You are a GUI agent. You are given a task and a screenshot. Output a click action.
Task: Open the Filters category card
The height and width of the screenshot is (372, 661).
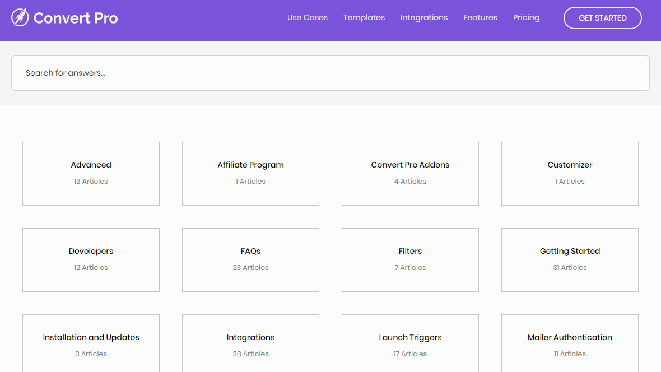(410, 260)
